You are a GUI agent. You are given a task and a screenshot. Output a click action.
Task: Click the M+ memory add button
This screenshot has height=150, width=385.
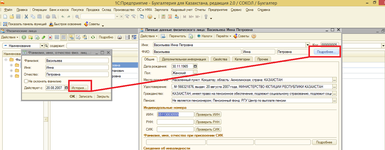pyautogui.click(x=191, y=17)
